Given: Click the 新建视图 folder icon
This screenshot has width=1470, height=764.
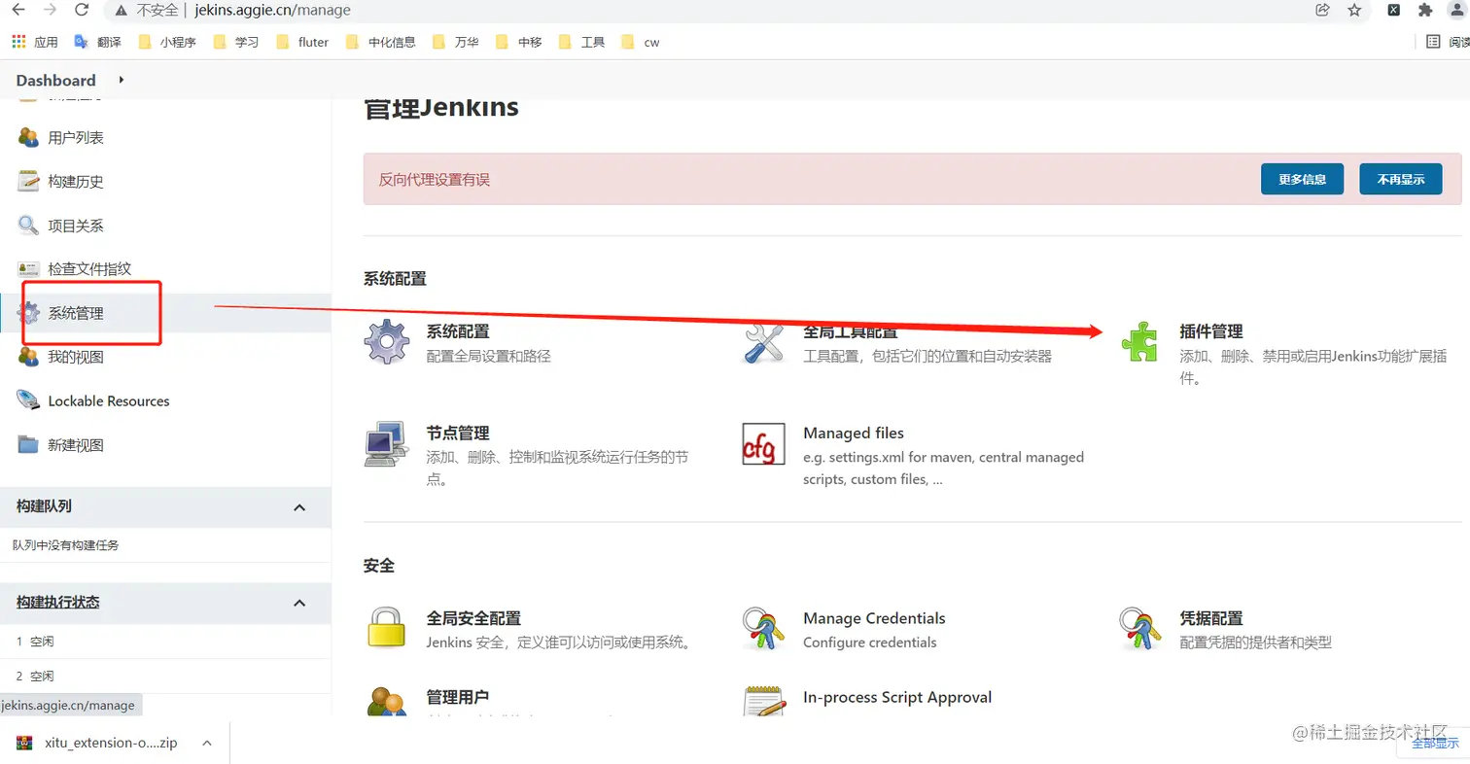Looking at the screenshot, I should click(x=28, y=445).
